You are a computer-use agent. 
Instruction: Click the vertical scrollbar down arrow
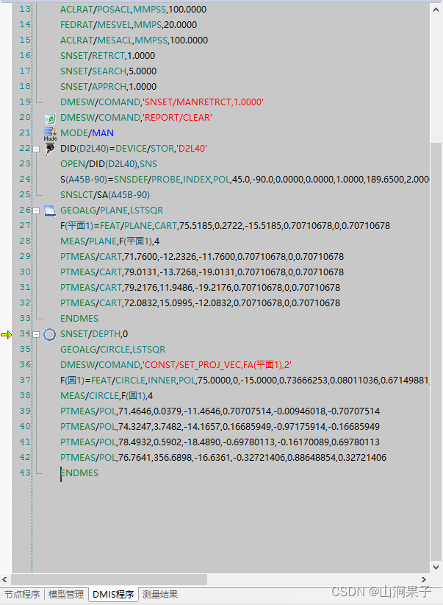pos(436,567)
